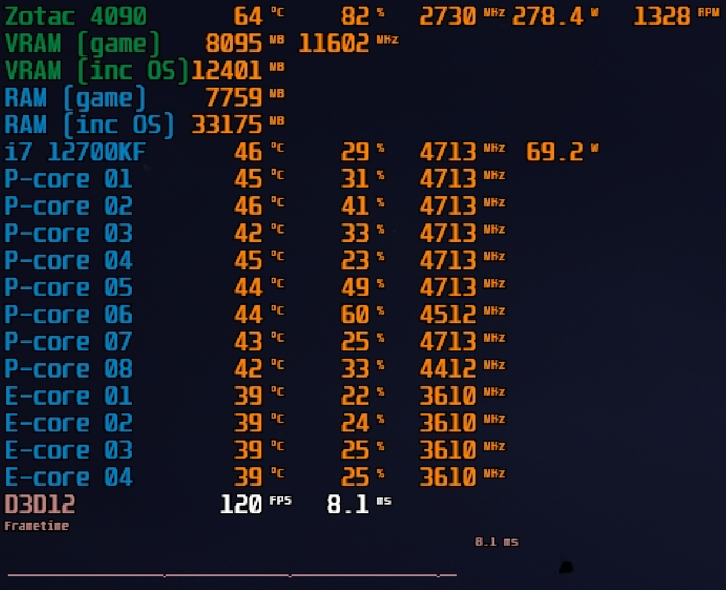Click the GPU power draw 278.4 W
The width and height of the screenshot is (726, 590).
548,16
